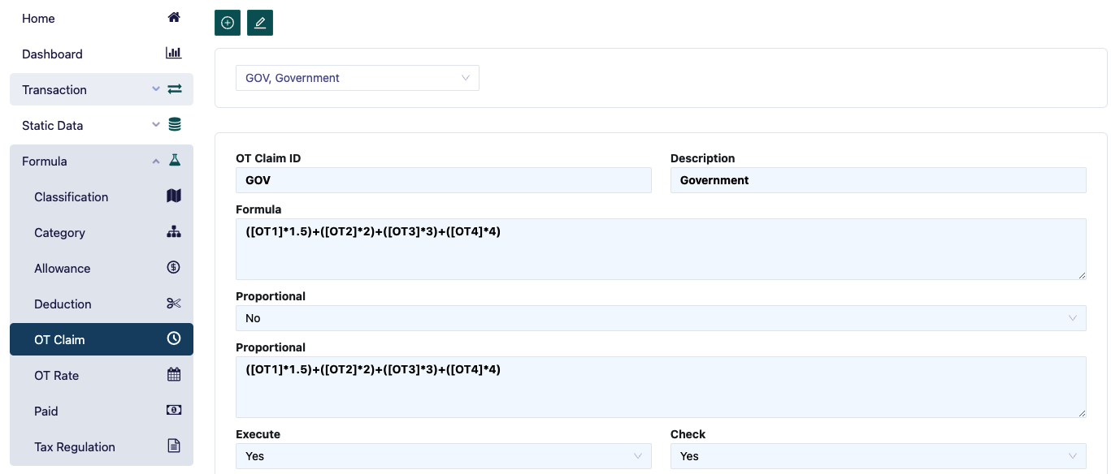Open the GOV, Government selector dropdown

pyautogui.click(x=358, y=78)
